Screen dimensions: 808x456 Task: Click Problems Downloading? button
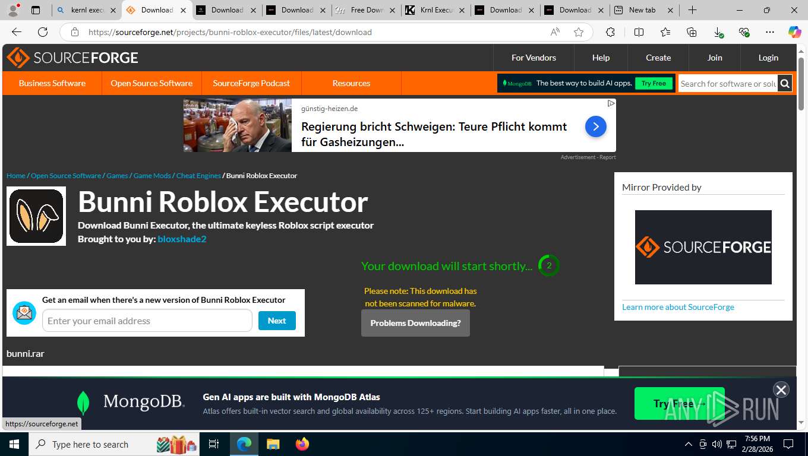415,323
